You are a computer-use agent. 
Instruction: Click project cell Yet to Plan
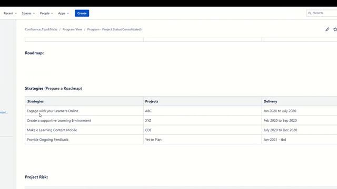pyautogui.click(x=202, y=140)
